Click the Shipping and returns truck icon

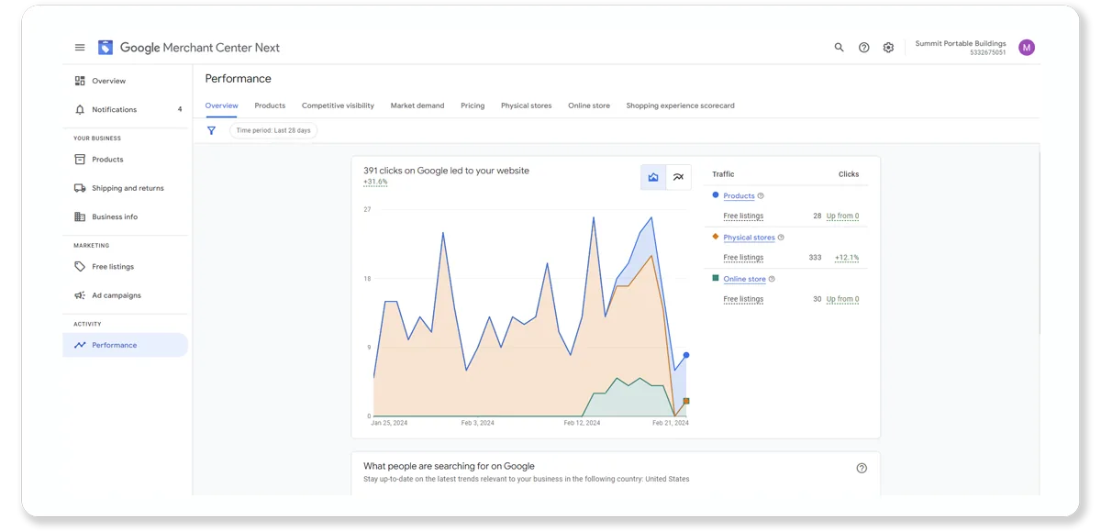point(80,188)
